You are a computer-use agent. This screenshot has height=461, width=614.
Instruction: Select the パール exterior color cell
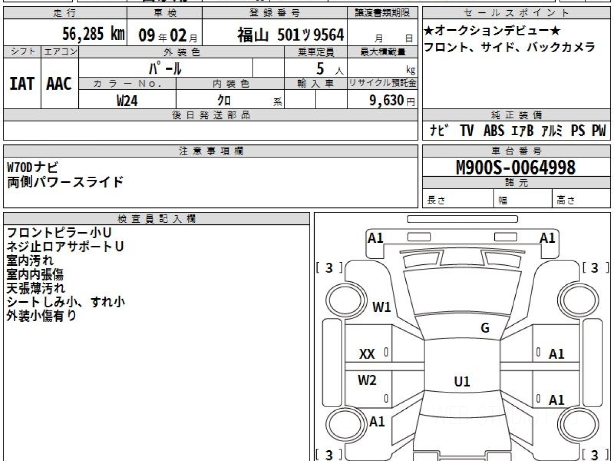(165, 68)
